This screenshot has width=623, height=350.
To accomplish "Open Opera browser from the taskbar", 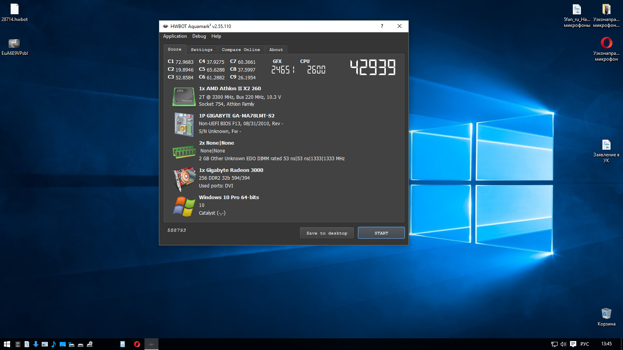I will coord(137,344).
